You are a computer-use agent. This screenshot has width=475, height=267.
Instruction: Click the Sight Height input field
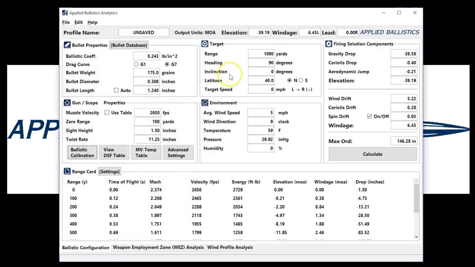click(148, 131)
